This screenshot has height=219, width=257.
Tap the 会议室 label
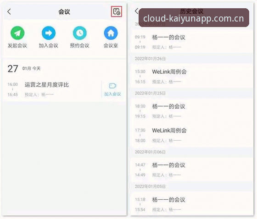[111, 45]
